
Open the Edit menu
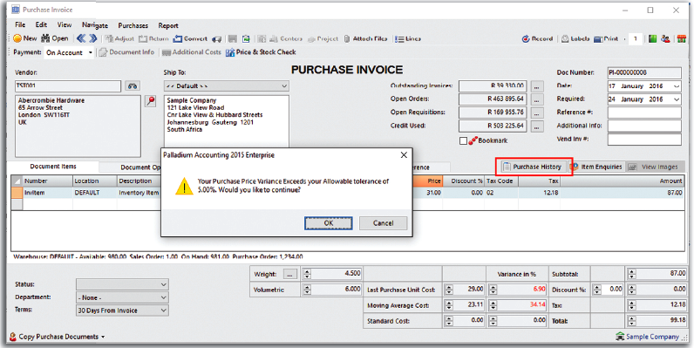click(x=41, y=25)
